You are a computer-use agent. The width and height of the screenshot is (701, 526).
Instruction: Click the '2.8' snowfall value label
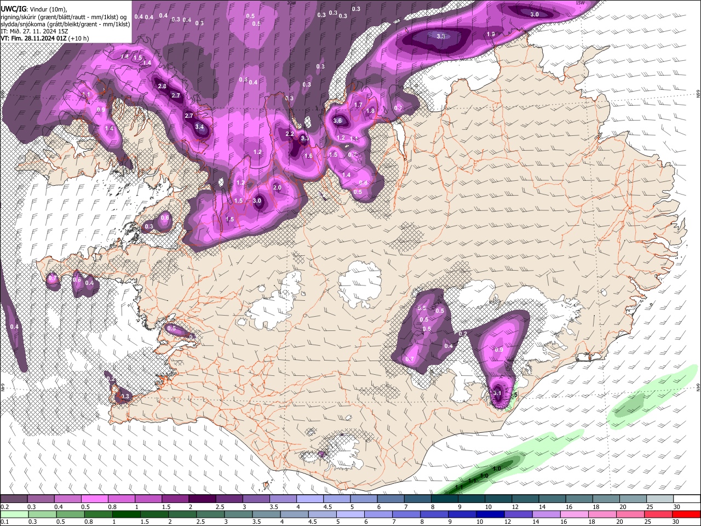click(x=162, y=87)
